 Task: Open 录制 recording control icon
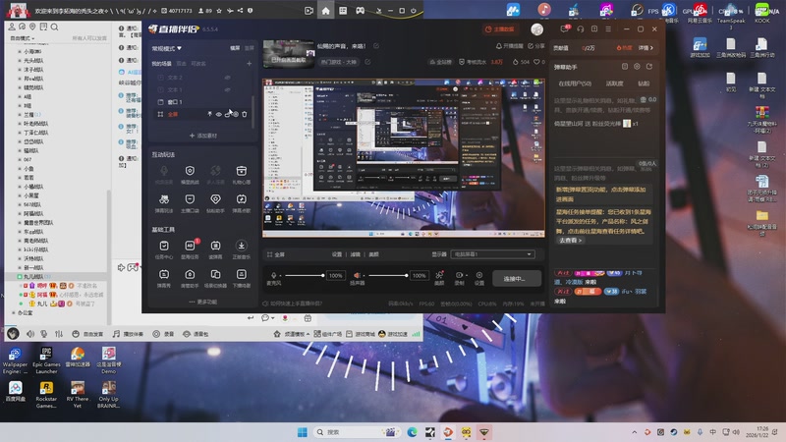pos(459,276)
